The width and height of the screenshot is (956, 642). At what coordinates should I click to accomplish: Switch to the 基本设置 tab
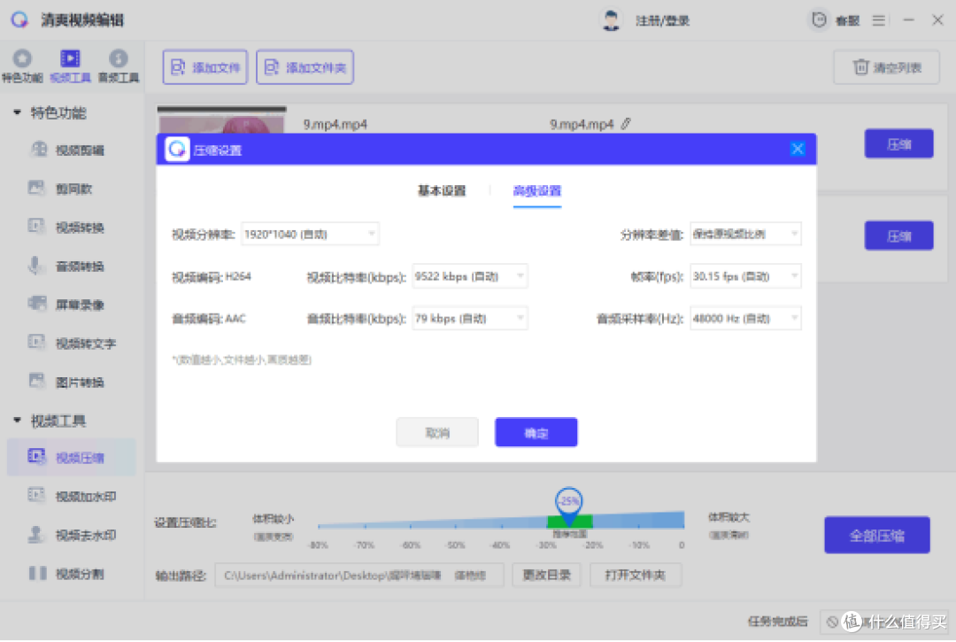tap(442, 191)
